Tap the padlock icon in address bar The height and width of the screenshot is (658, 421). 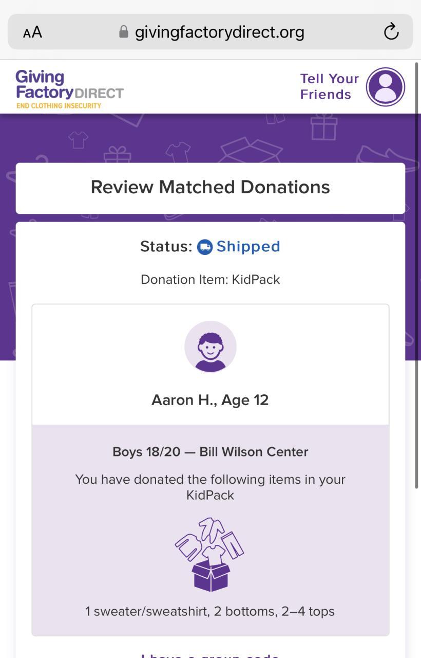pyautogui.click(x=123, y=32)
